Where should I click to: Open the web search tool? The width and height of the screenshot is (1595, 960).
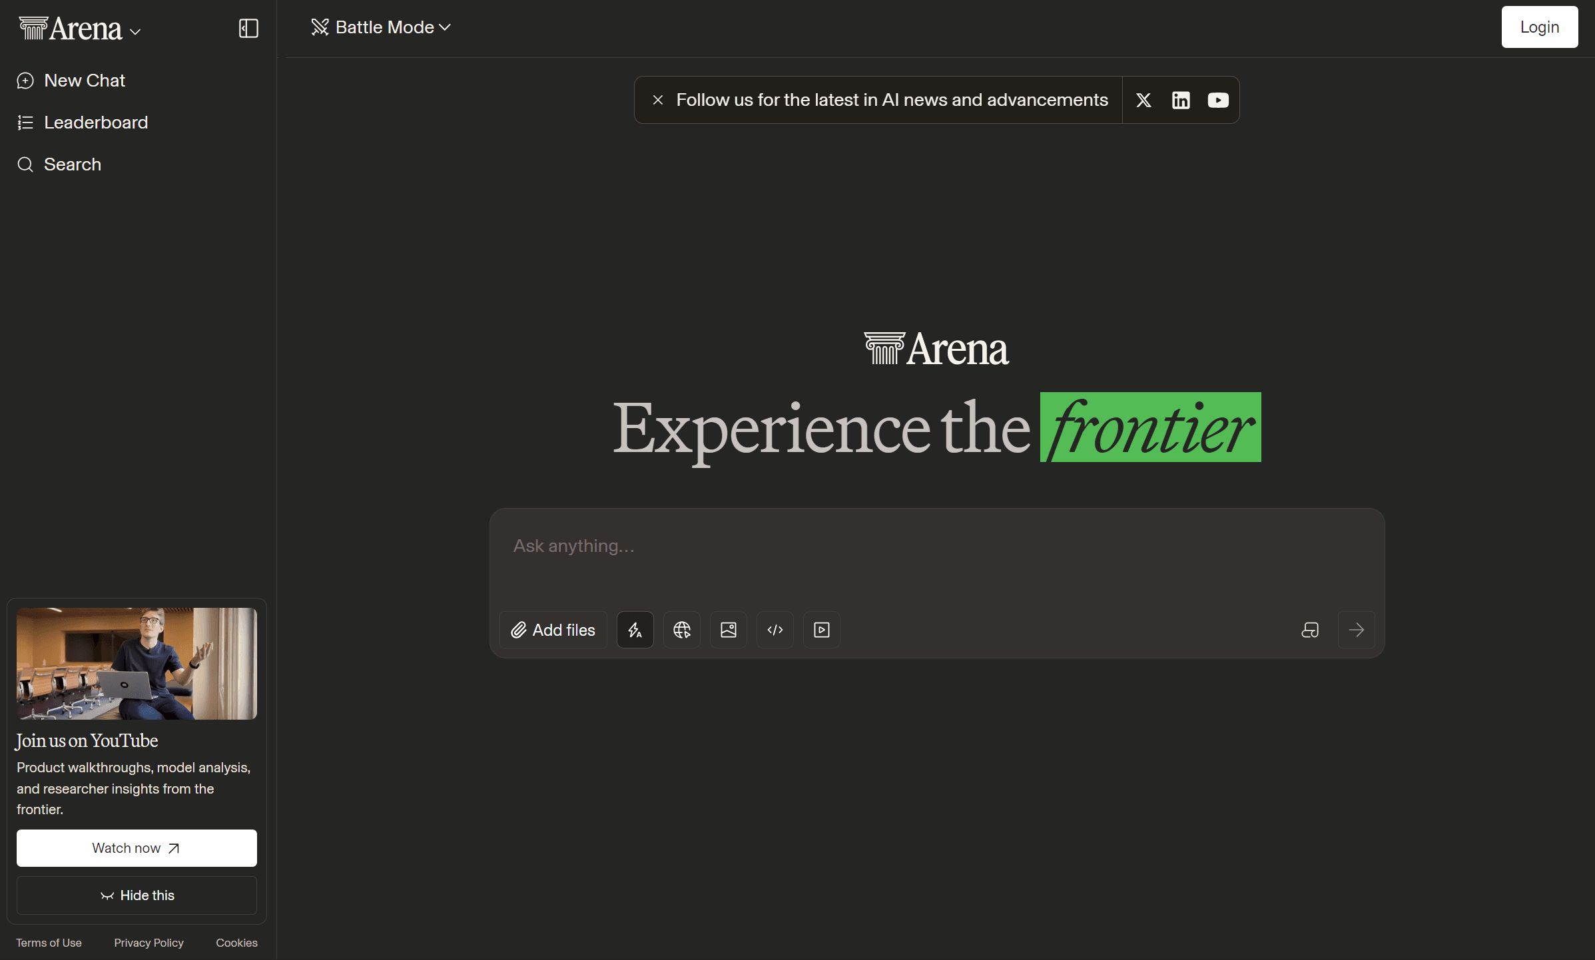coord(681,629)
